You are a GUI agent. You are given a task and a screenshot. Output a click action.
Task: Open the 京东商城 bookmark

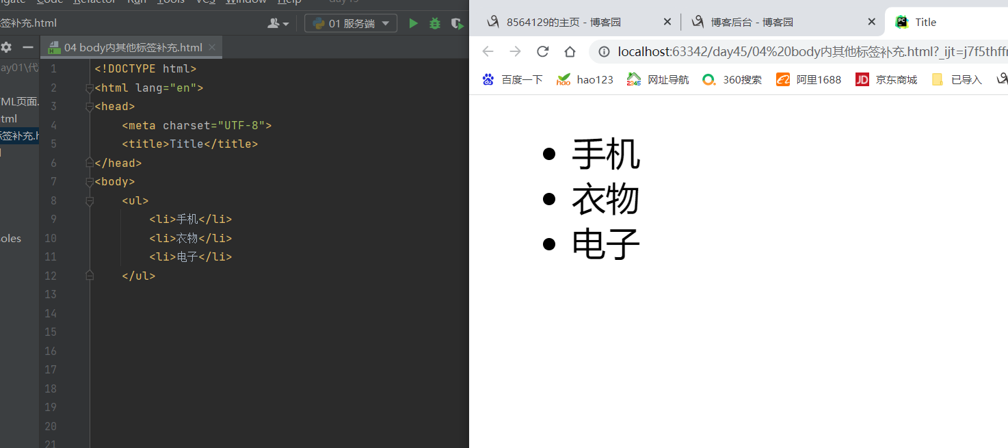[886, 79]
